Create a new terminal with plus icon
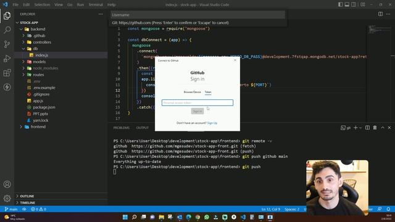 point(355,128)
